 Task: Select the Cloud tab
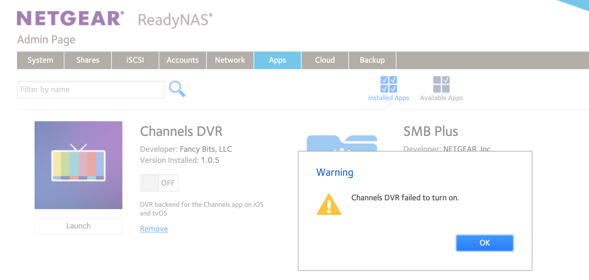tap(325, 60)
